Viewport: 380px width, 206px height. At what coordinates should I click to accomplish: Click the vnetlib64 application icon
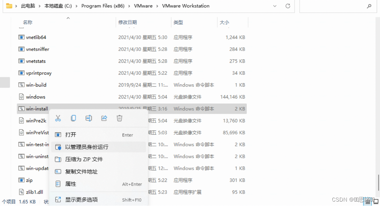pos(21,37)
